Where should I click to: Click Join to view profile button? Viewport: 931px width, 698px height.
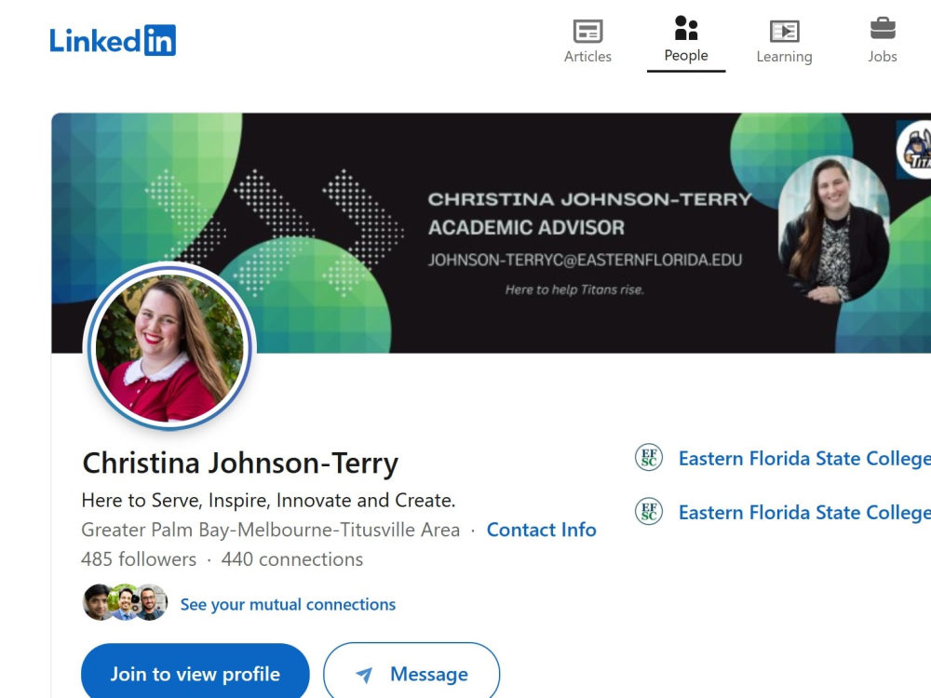click(x=196, y=674)
